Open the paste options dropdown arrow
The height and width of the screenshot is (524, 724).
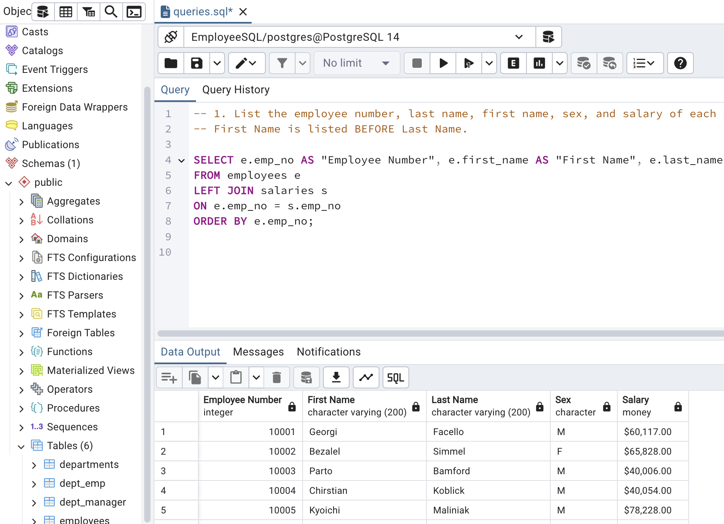coord(256,378)
